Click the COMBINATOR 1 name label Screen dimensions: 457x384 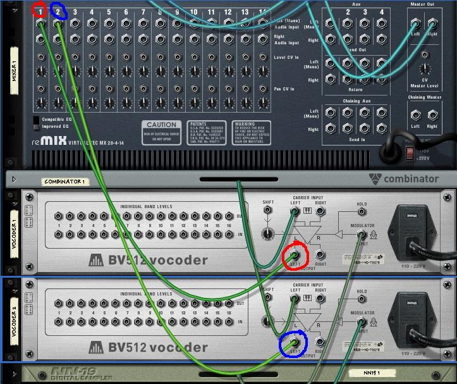click(x=64, y=182)
